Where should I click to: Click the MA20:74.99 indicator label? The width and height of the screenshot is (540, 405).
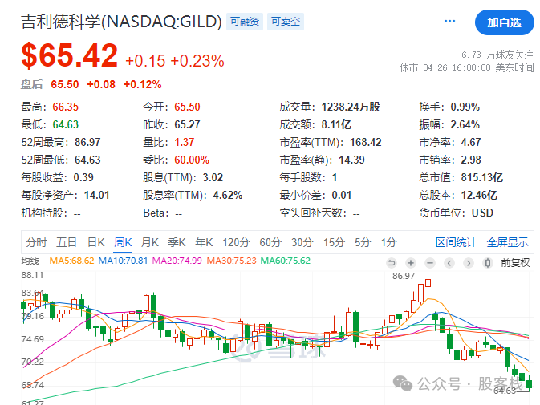[177, 261]
